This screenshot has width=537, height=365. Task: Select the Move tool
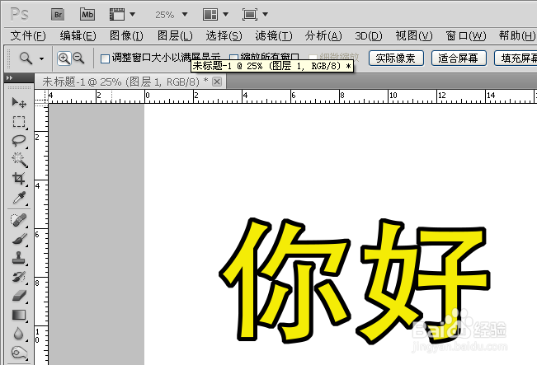[19, 102]
